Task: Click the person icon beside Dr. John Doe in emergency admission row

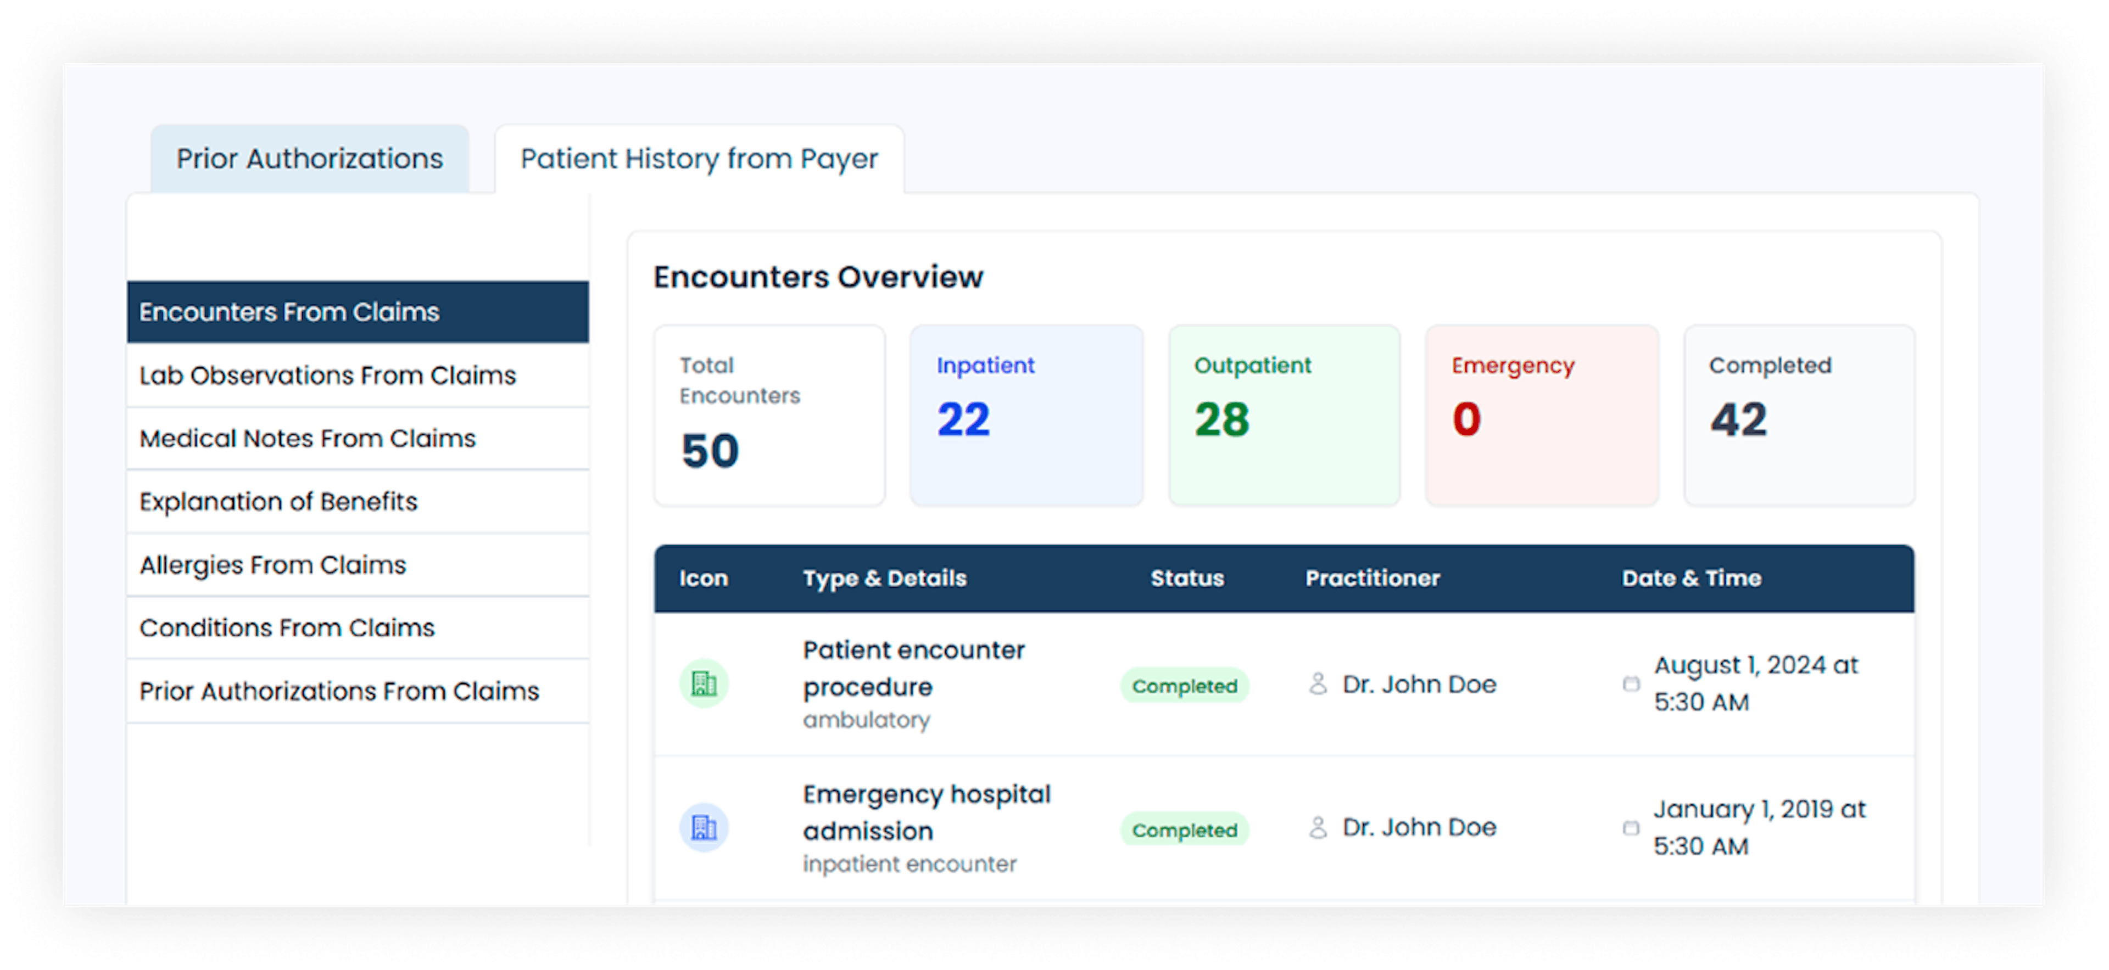Action: tap(1318, 828)
